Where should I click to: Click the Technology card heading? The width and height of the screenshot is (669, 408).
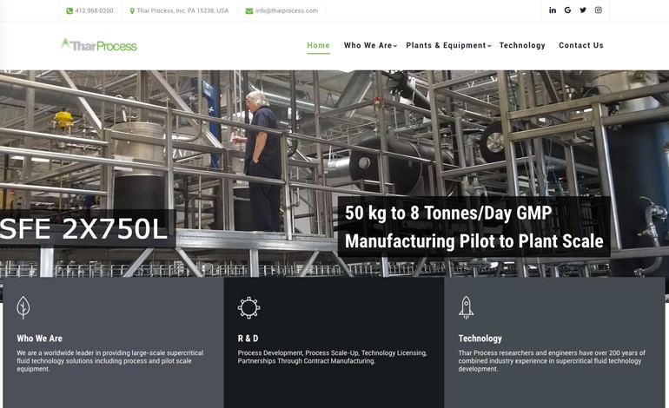pyautogui.click(x=480, y=339)
